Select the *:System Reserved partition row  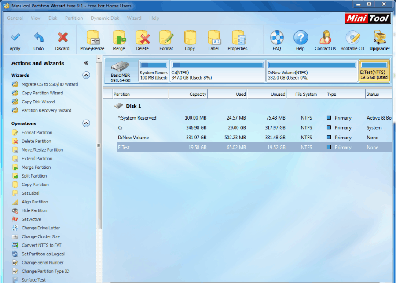pos(254,118)
